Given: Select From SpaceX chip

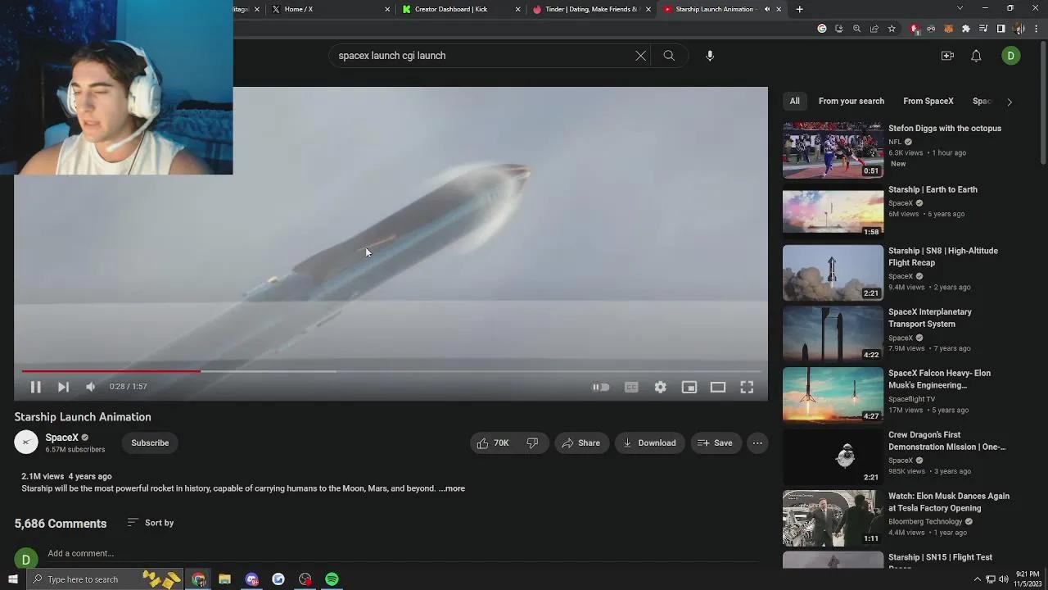Looking at the screenshot, I should point(928,101).
